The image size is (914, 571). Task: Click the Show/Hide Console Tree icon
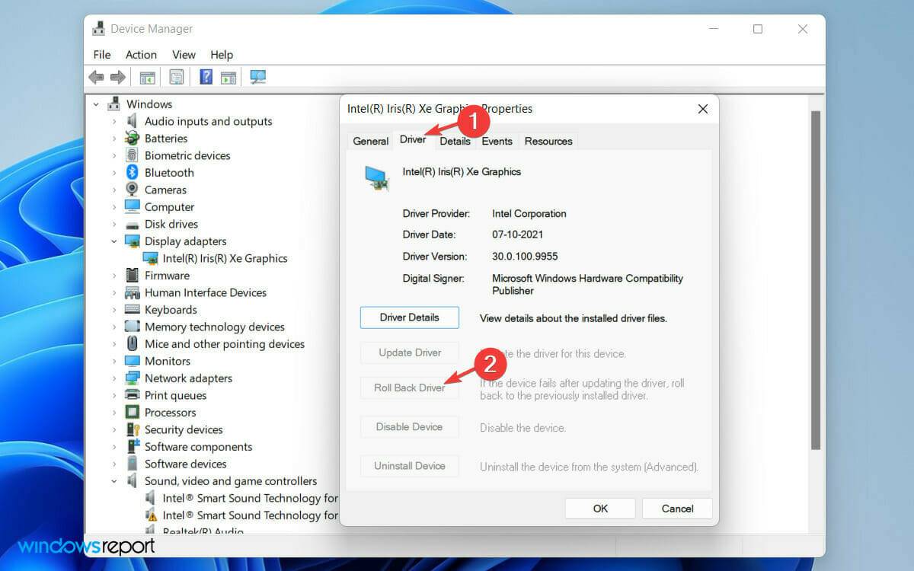(x=147, y=76)
